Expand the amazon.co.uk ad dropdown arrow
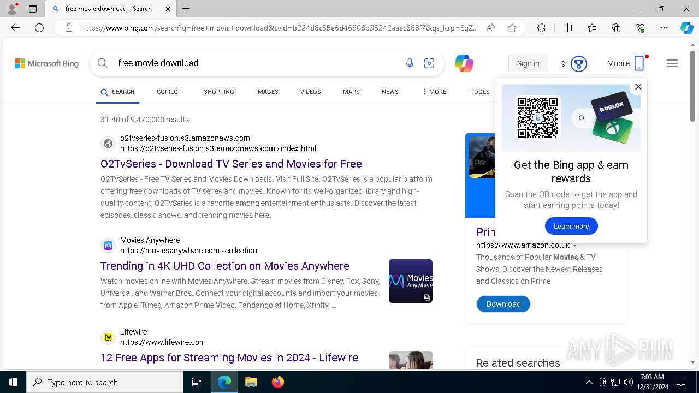 [574, 246]
